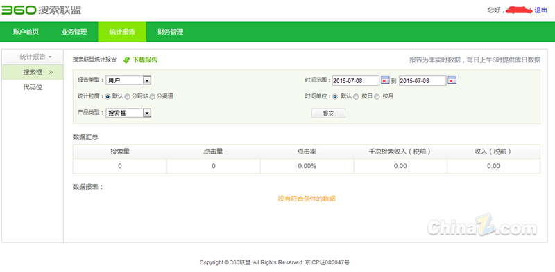The image size is (555, 272).
Task: Click 收入（税前） column header
Action: click(x=493, y=152)
